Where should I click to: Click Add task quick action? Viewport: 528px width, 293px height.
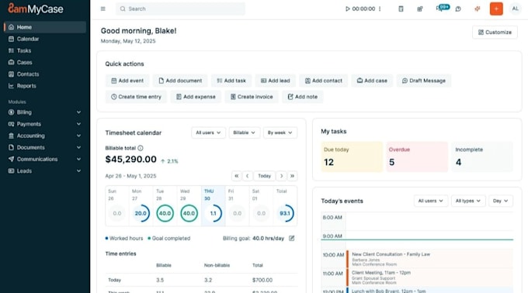pos(231,81)
